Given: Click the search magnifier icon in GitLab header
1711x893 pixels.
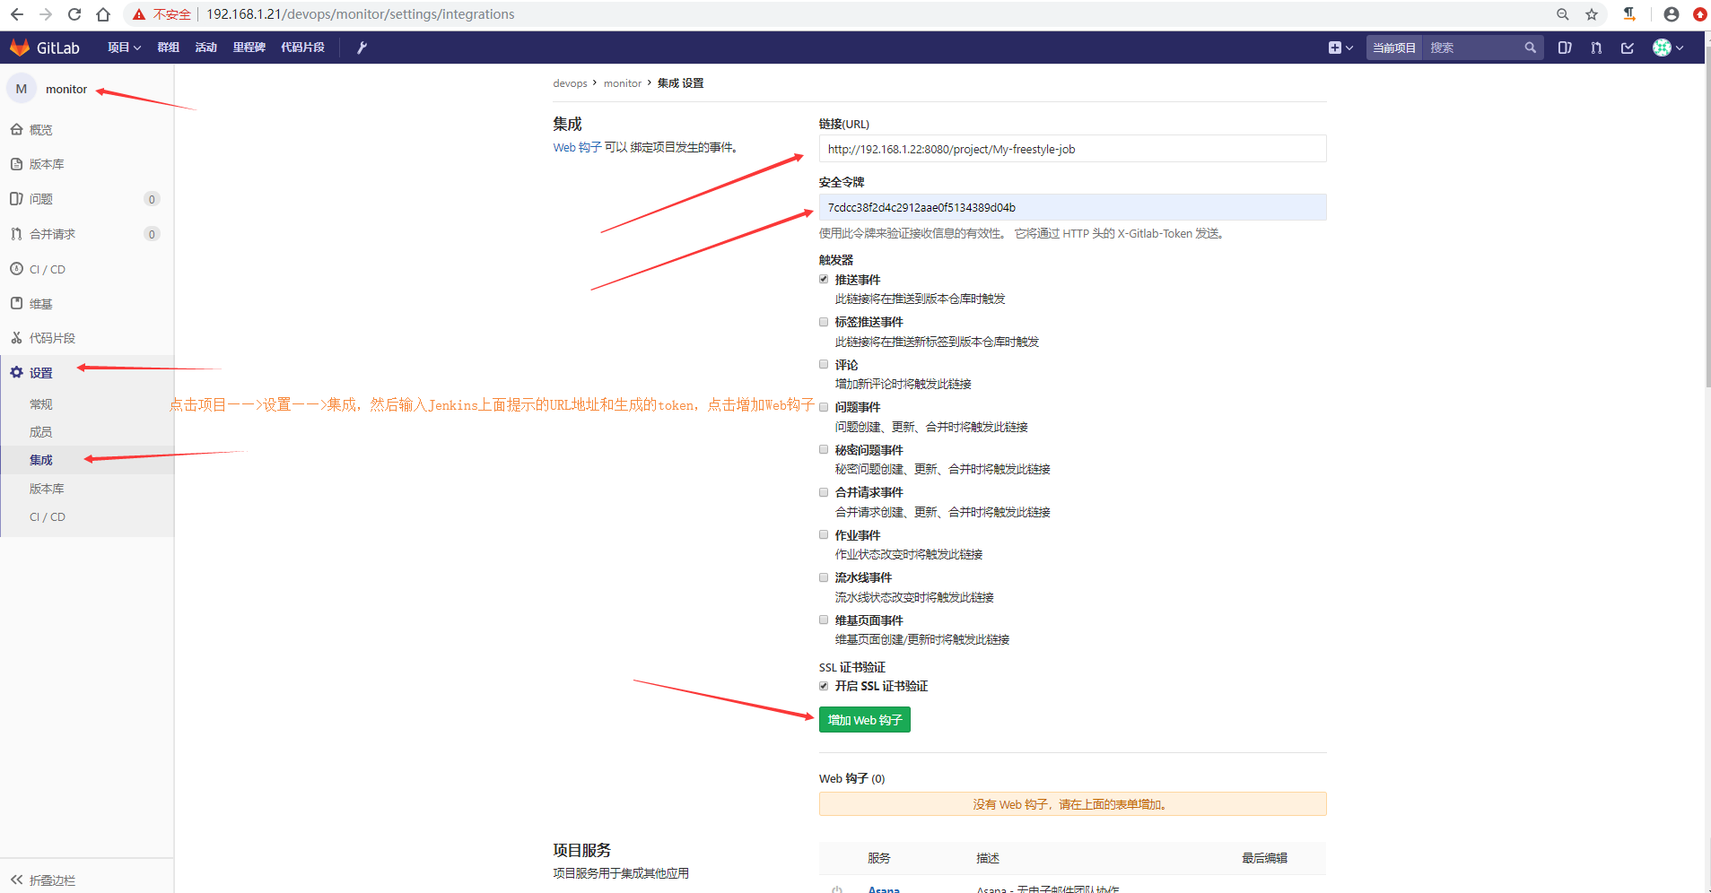Looking at the screenshot, I should [x=1530, y=48].
